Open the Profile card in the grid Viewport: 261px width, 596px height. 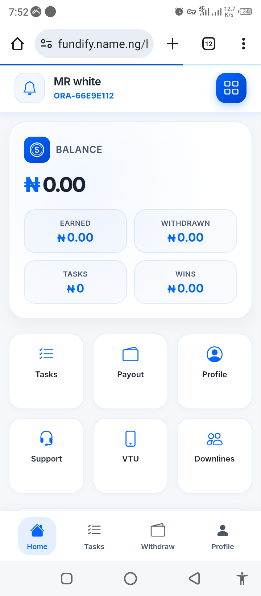coord(215,371)
